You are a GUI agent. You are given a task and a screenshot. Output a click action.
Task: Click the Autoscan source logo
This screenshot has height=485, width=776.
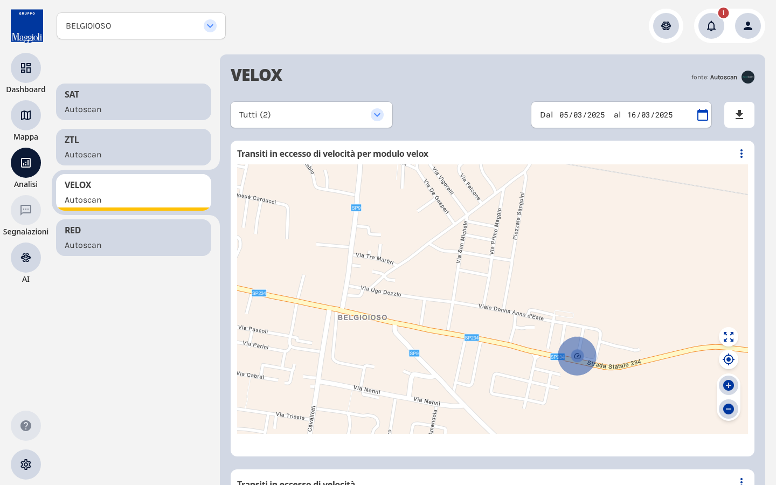tap(748, 77)
